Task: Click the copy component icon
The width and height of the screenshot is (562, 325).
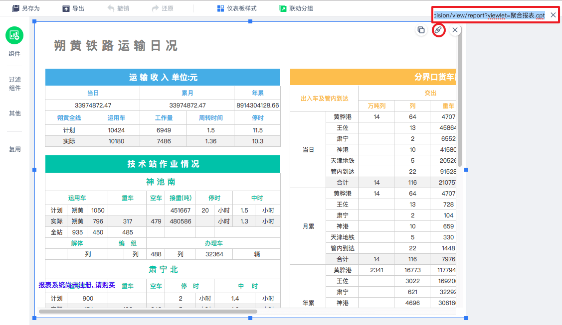Action: [421, 30]
